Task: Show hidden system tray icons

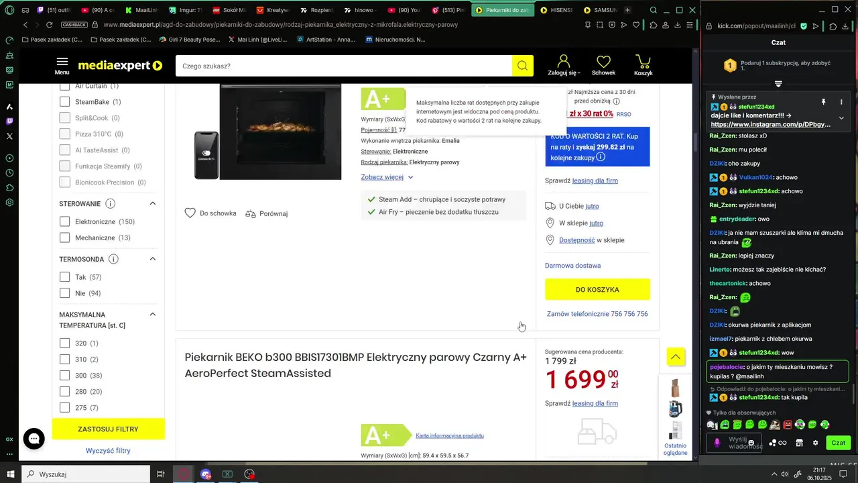Action: 774,474
